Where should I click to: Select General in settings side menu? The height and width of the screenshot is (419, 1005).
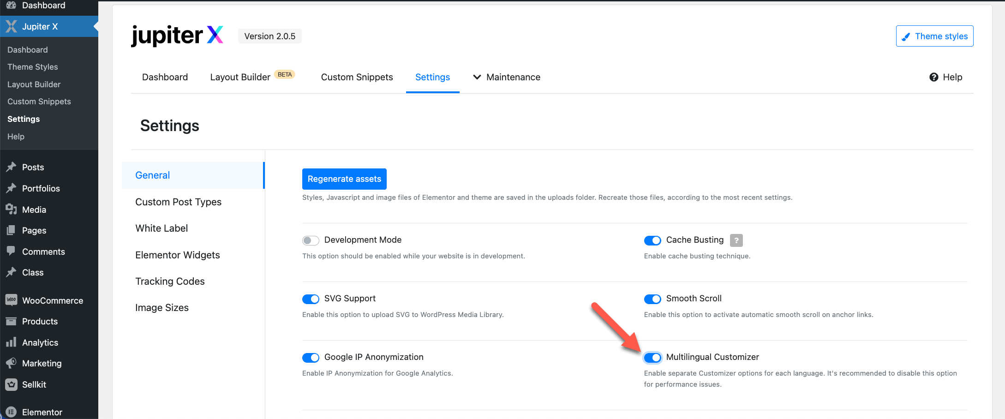point(193,175)
